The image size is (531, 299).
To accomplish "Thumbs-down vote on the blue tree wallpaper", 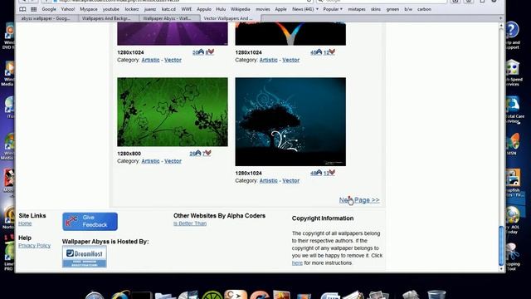I will click(329, 173).
